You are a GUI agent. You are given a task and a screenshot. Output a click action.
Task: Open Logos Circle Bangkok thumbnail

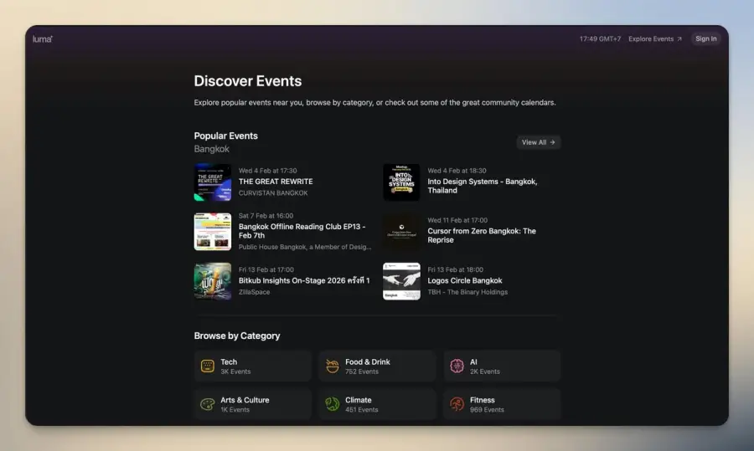(401, 281)
